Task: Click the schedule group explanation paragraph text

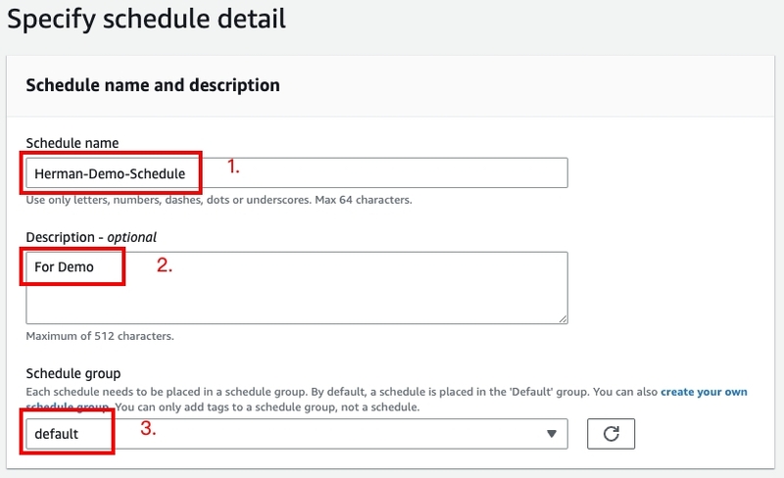Action: pyautogui.click(x=386, y=399)
